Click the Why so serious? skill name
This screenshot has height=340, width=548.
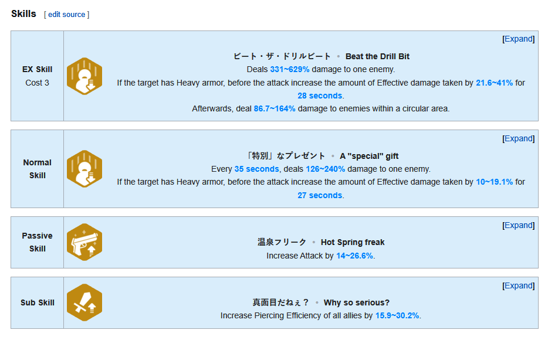[x=357, y=302]
